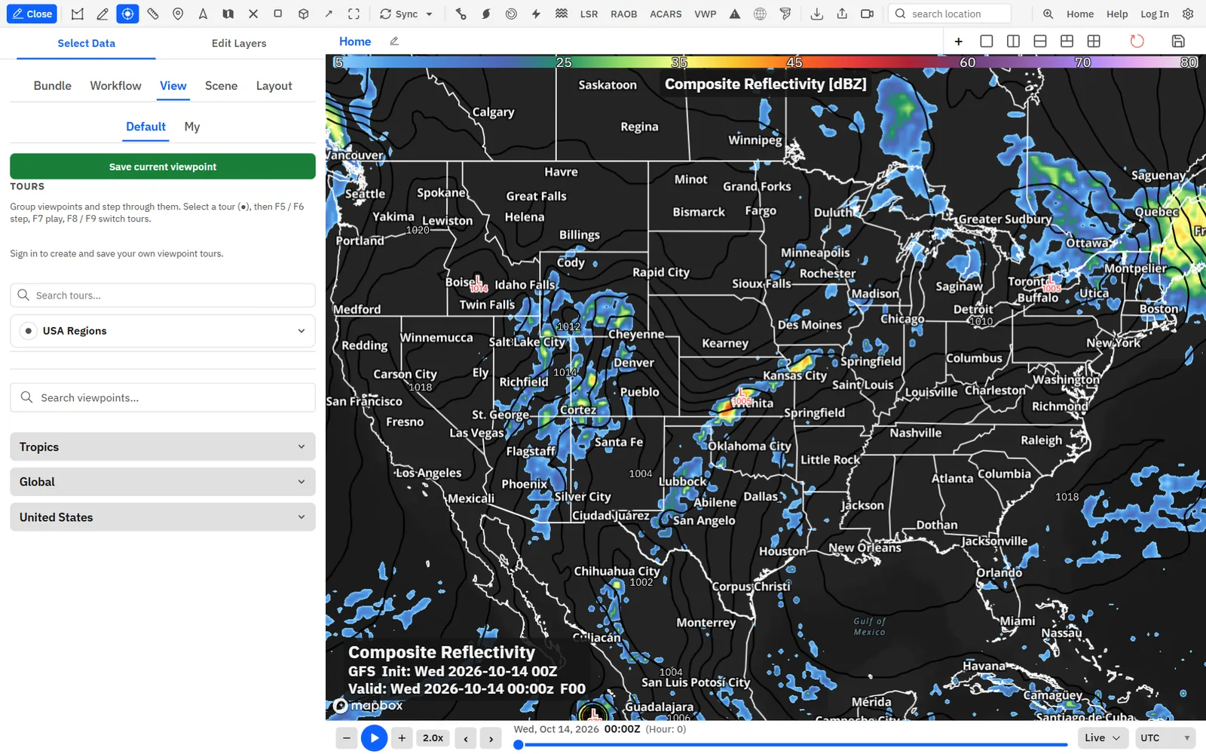1206x754 pixels.
Task: Click the red refresh circle icon
Action: pyautogui.click(x=1137, y=41)
